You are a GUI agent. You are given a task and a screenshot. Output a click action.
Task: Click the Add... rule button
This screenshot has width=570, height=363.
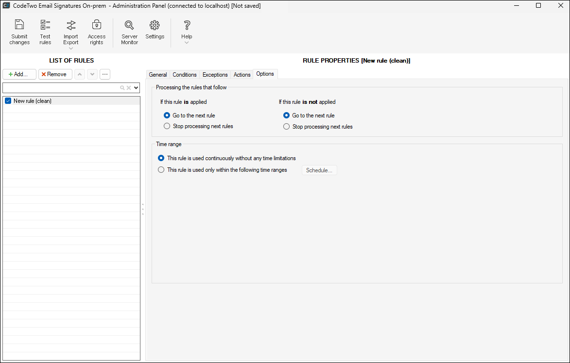click(19, 74)
